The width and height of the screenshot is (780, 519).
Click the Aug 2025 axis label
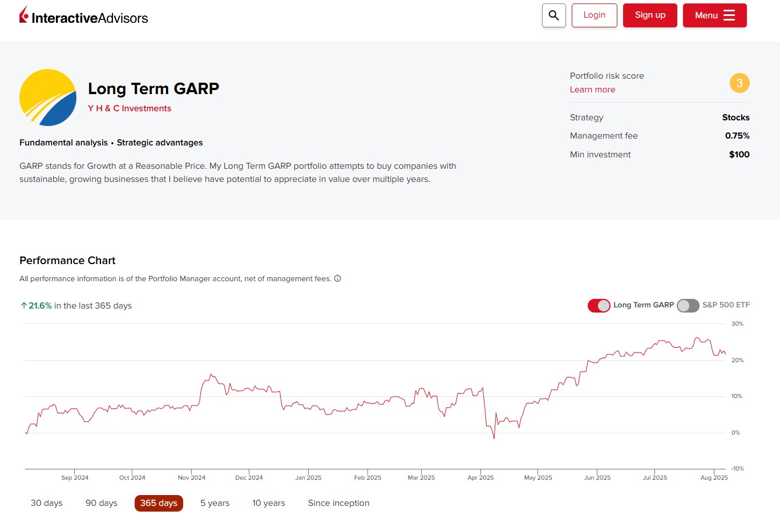click(x=714, y=478)
